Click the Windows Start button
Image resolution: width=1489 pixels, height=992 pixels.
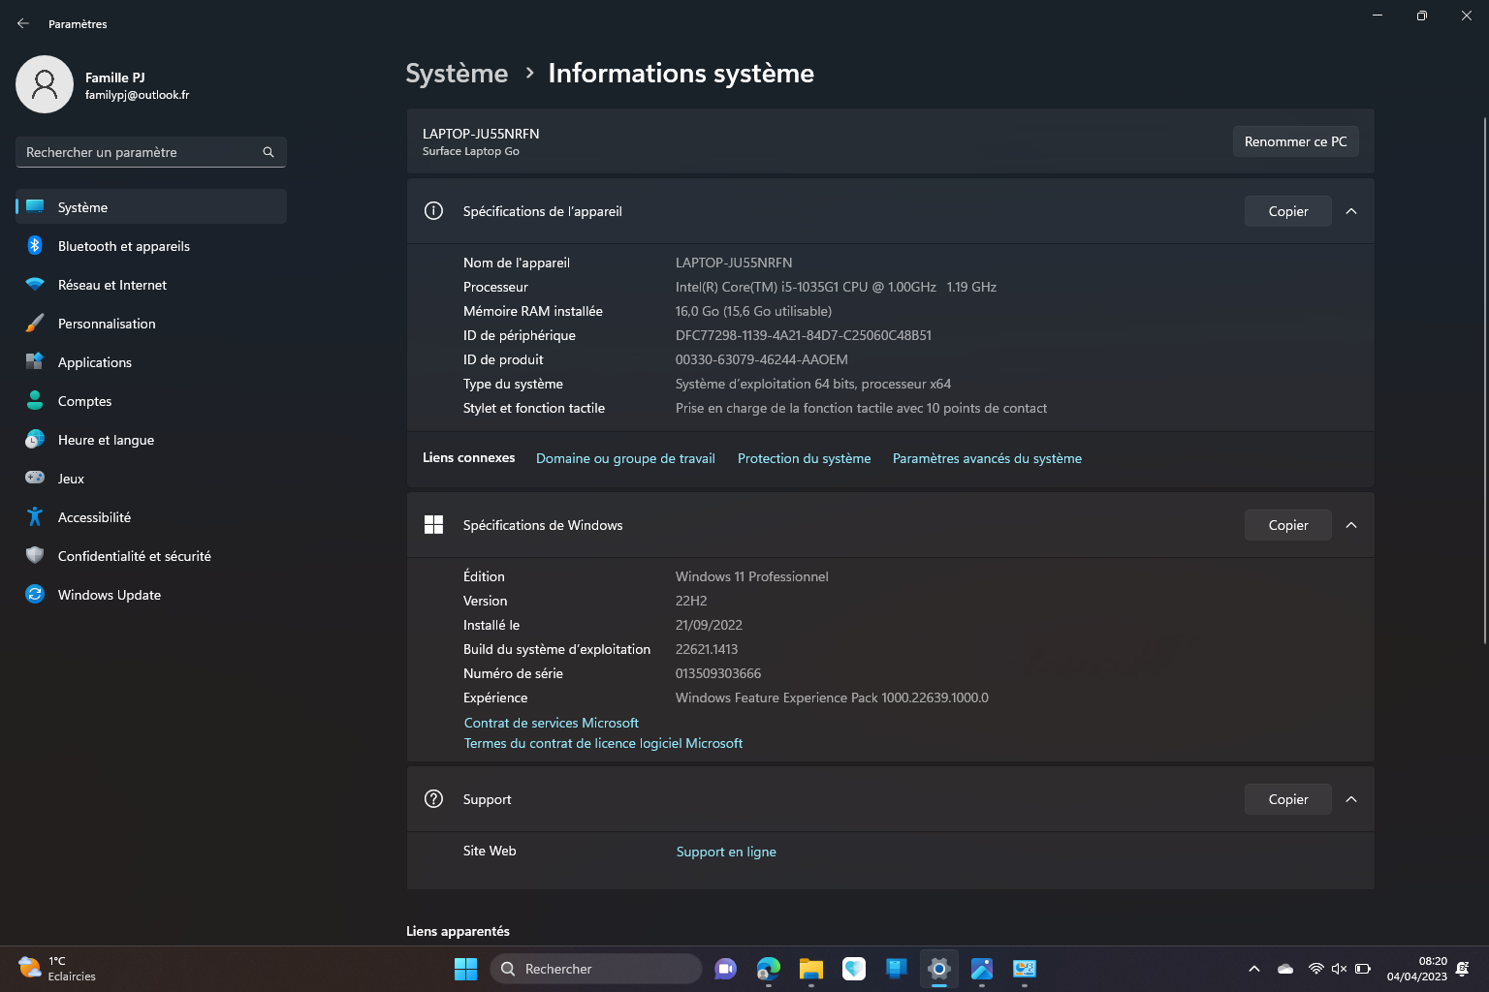coord(465,969)
